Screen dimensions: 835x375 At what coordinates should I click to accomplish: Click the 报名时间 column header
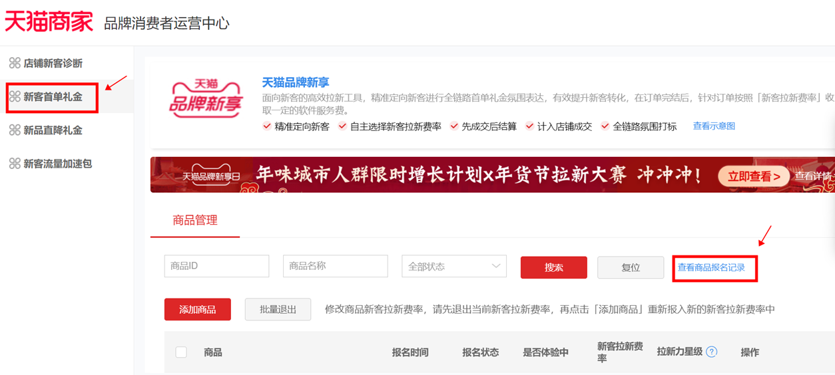pyautogui.click(x=410, y=352)
